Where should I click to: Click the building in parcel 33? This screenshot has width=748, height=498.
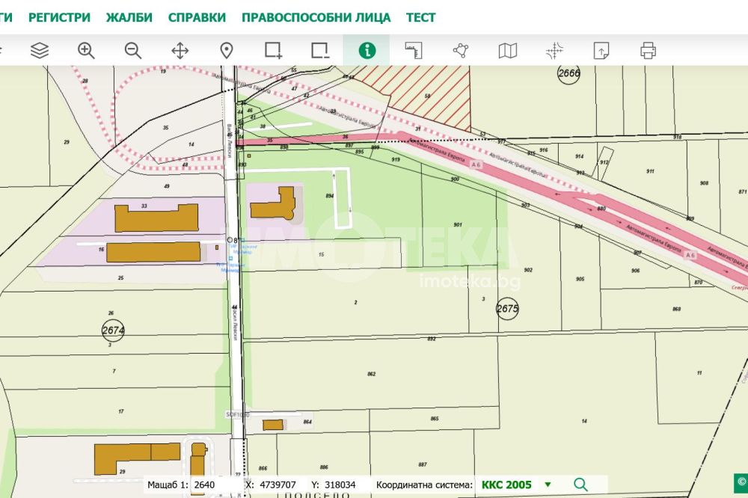pyautogui.click(x=156, y=218)
